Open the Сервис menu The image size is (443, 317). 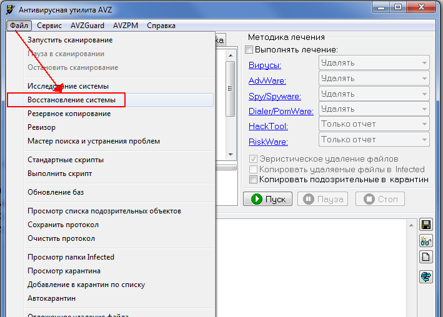coord(49,26)
